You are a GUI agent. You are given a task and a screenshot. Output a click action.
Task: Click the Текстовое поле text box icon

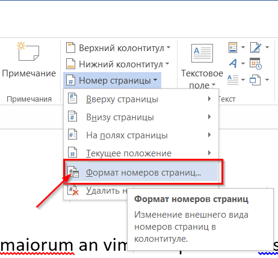(202, 53)
